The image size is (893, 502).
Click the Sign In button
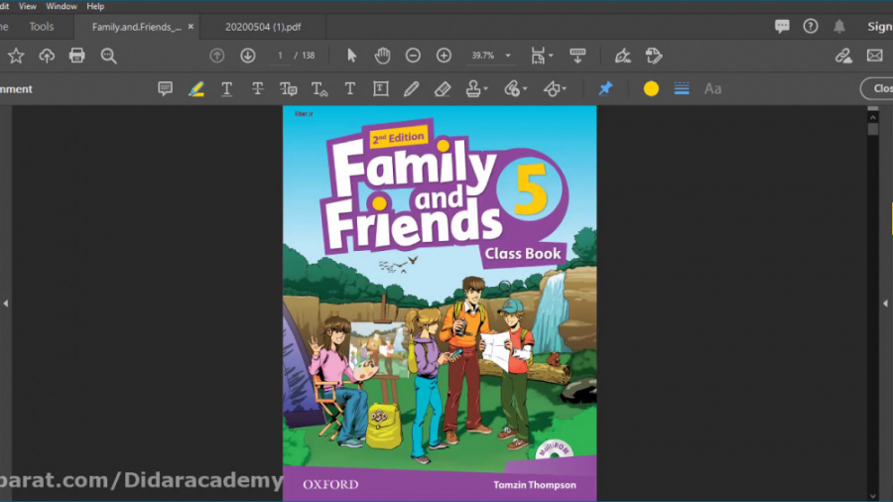[x=879, y=26]
